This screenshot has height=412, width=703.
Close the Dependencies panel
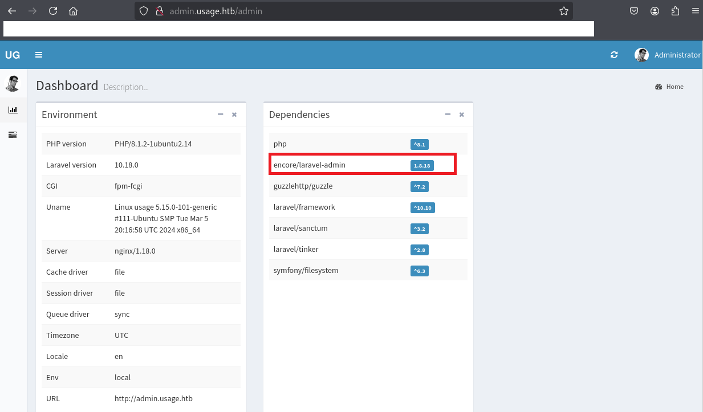(462, 115)
